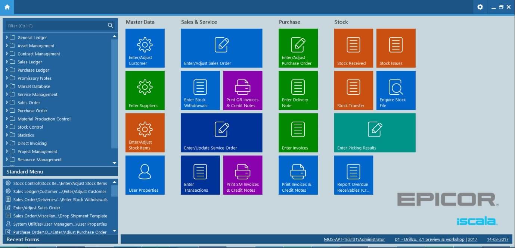
Task: Select Resource Management in the menu tree
Action: click(x=40, y=160)
